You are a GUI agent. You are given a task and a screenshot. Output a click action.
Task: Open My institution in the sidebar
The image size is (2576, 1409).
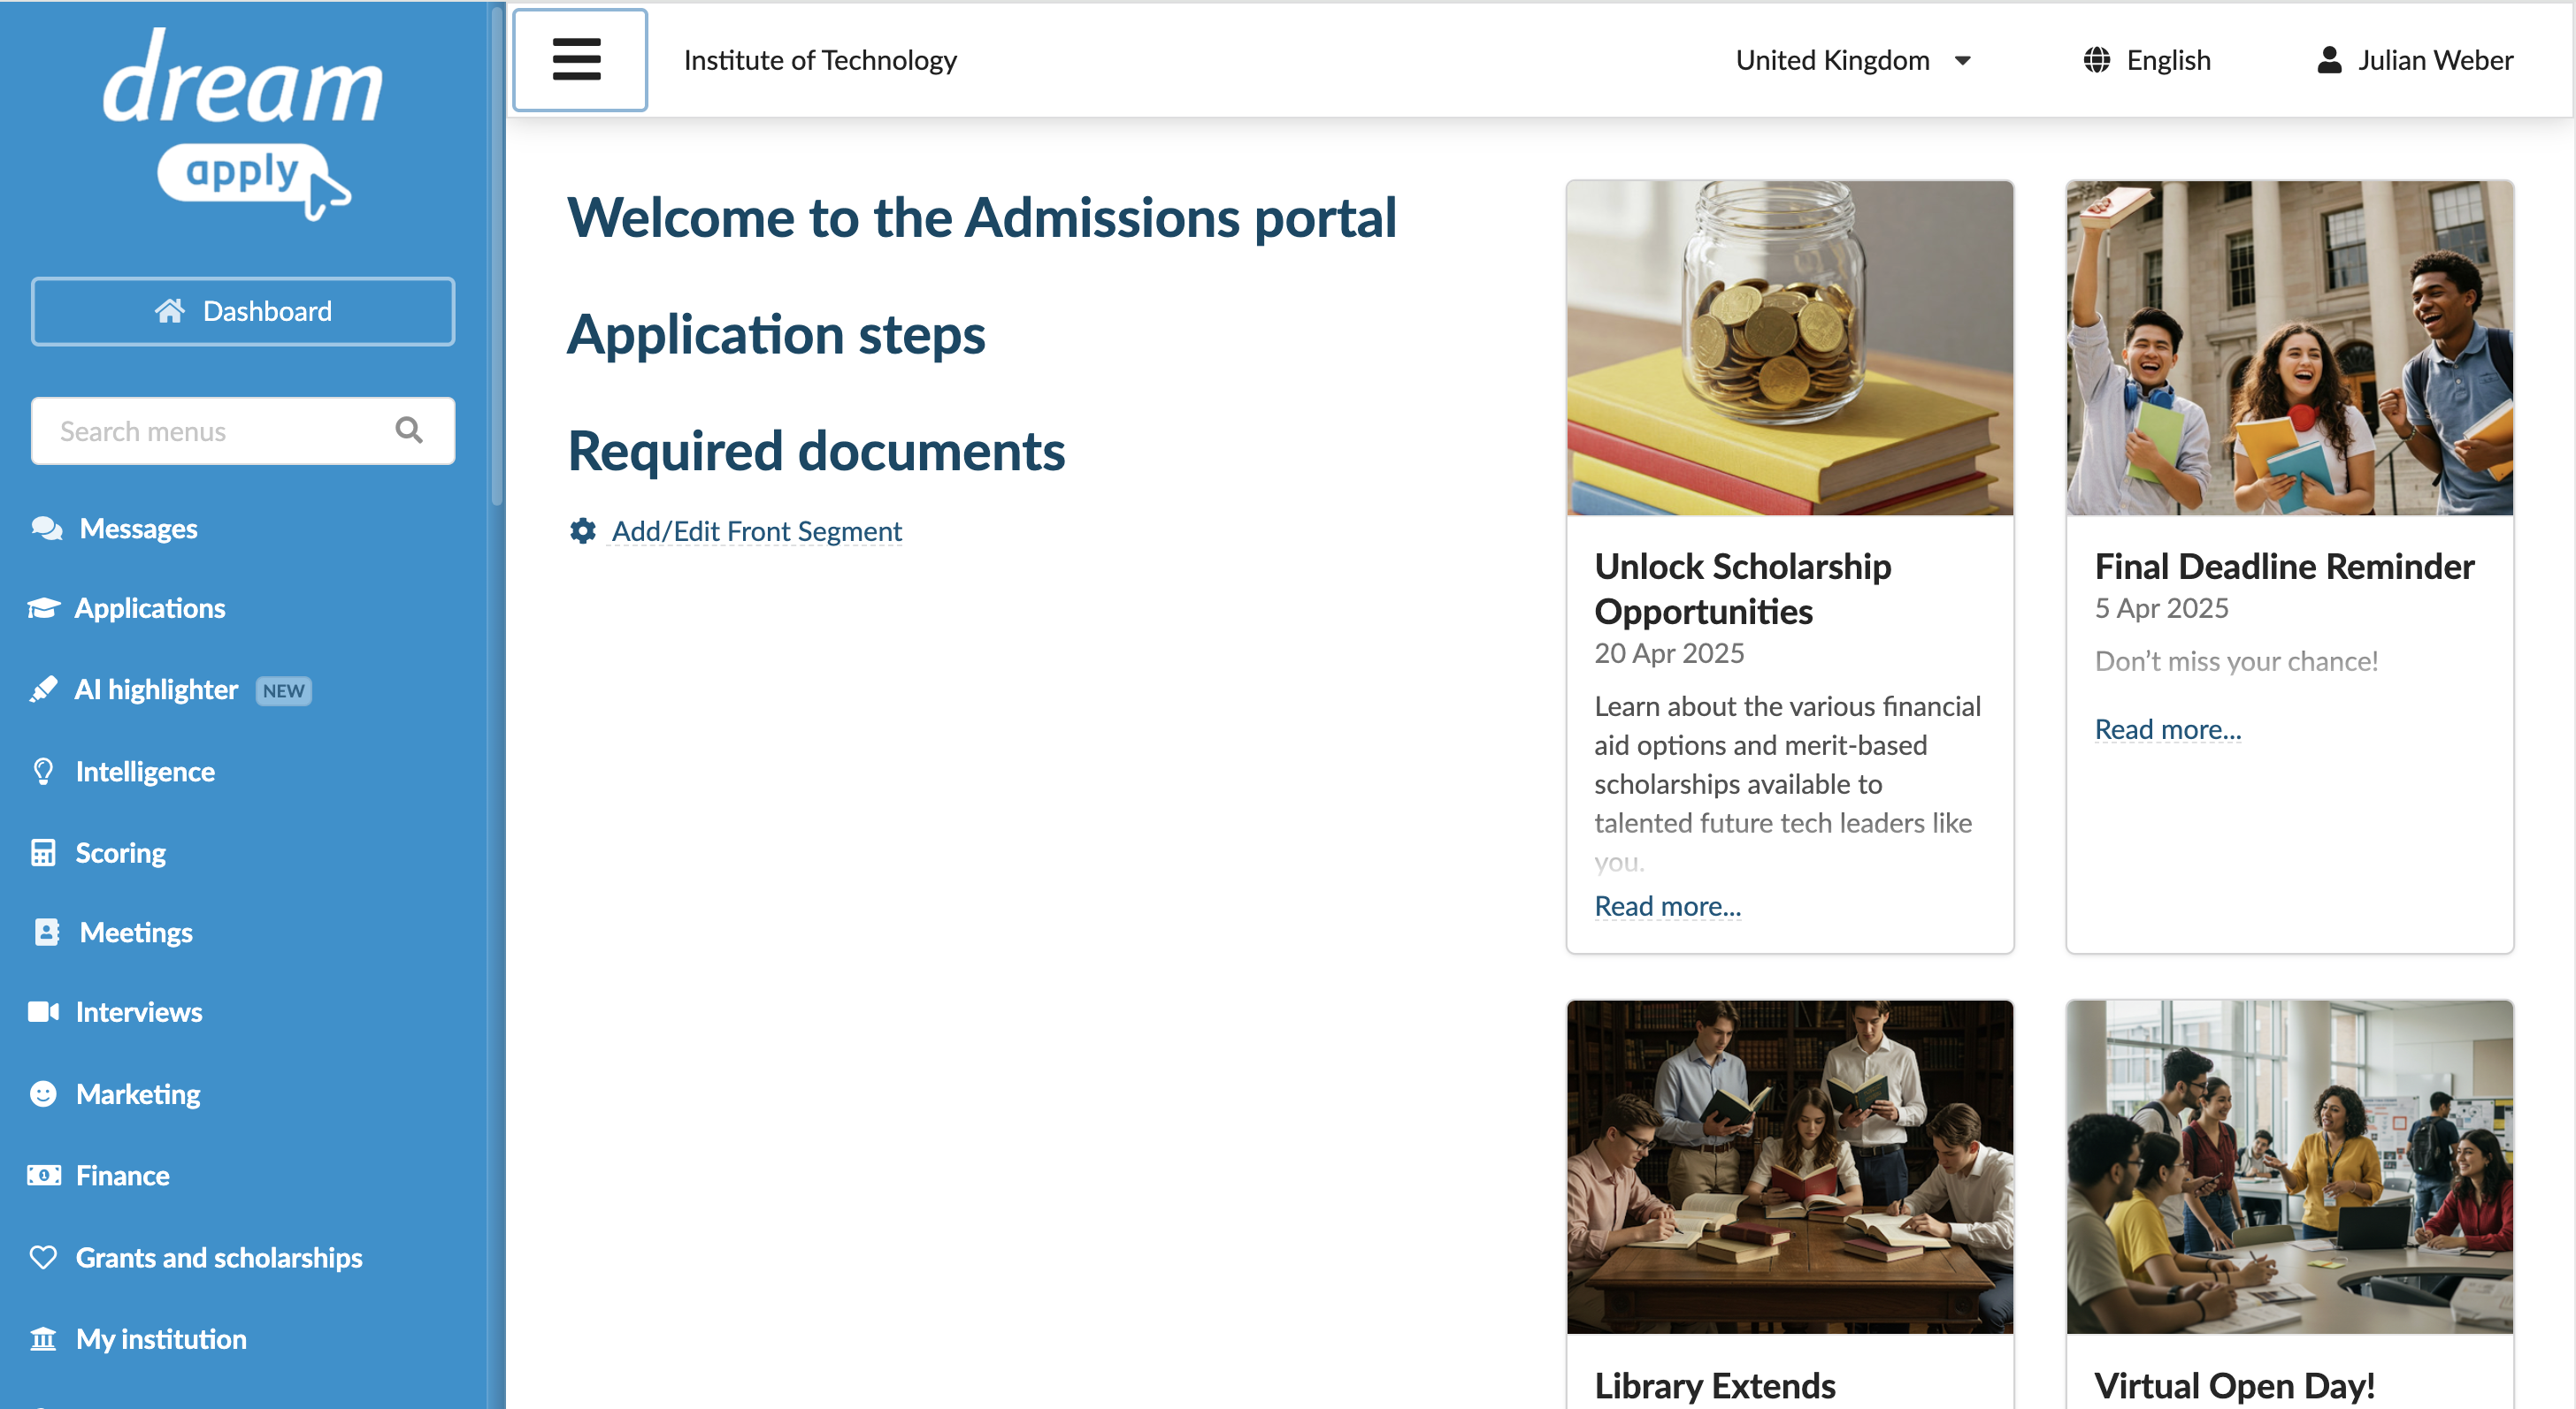coord(161,1340)
